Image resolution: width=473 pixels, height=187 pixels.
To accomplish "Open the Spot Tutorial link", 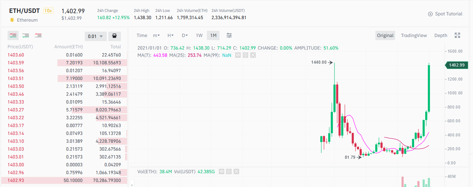I will click(448, 14).
